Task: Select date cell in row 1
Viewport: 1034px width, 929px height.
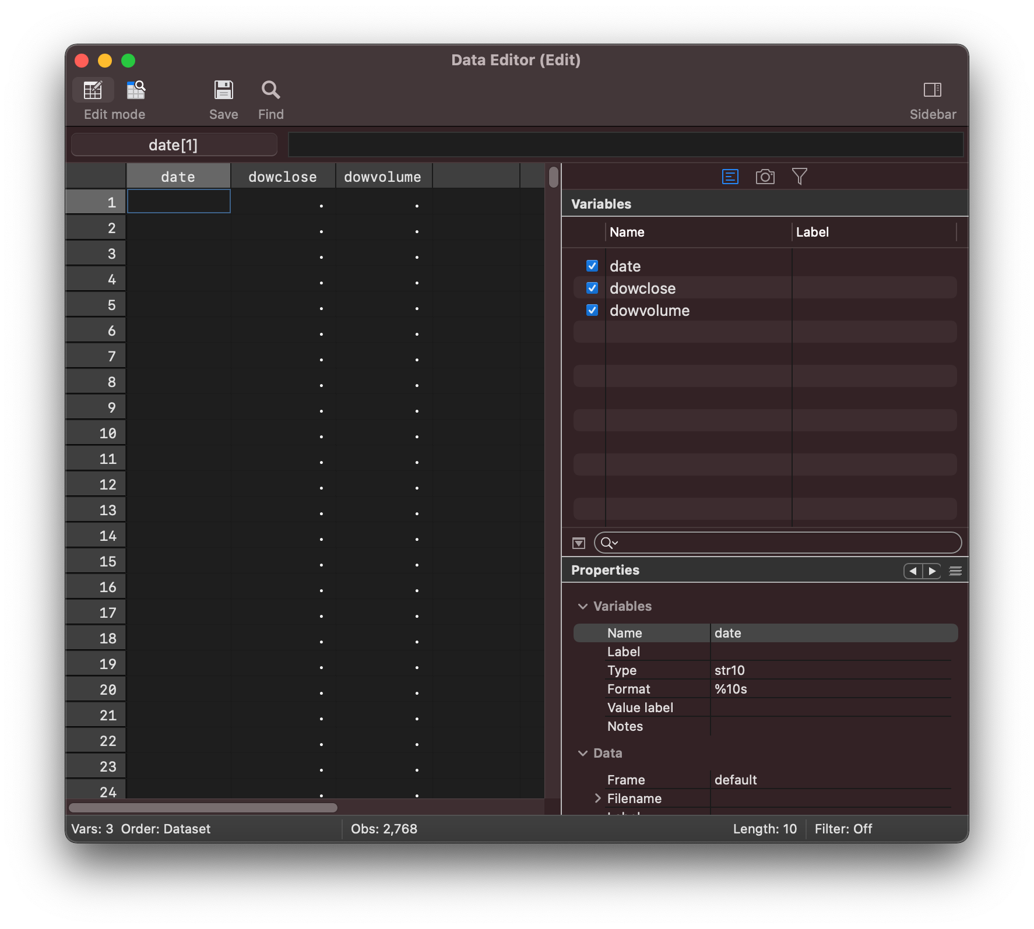Action: (178, 202)
